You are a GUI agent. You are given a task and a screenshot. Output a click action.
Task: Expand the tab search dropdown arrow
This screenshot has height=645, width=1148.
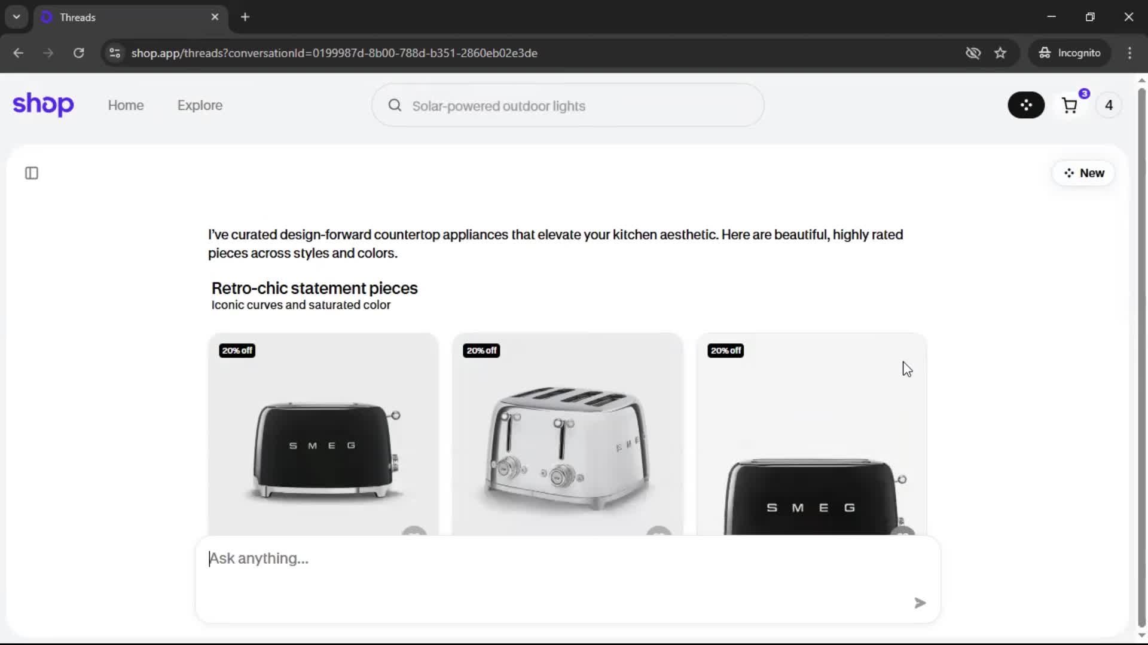click(16, 17)
